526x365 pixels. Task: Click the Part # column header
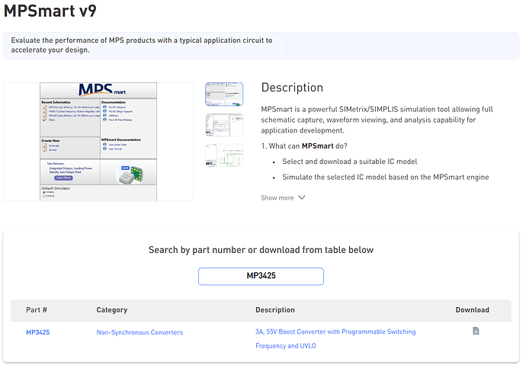click(37, 309)
